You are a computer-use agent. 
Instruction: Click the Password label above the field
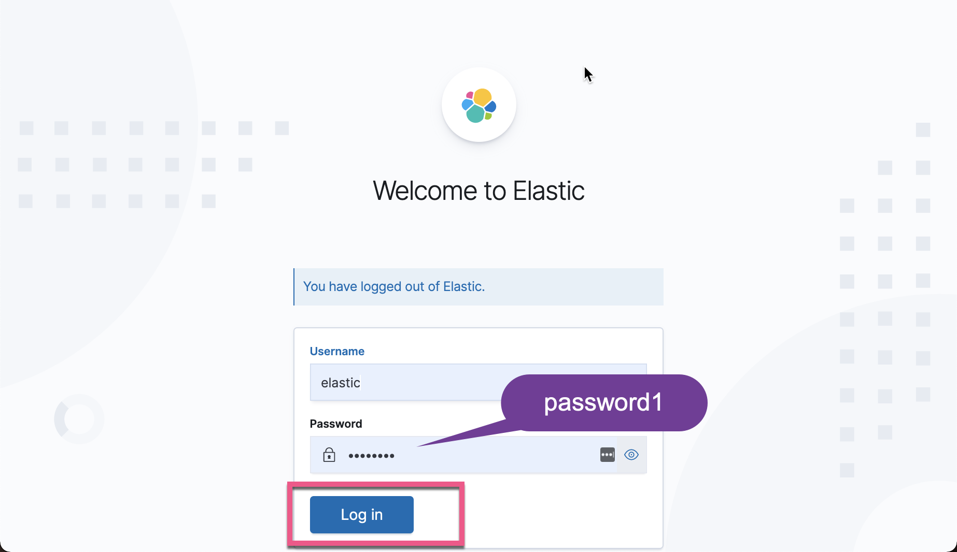[335, 424]
